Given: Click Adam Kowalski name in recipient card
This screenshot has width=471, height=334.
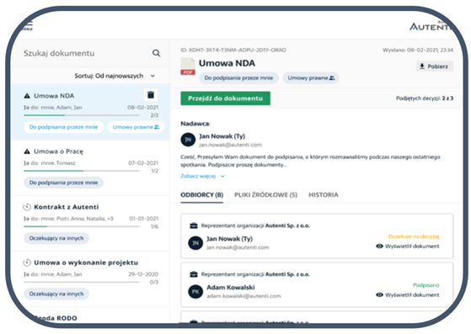Looking at the screenshot, I should click(231, 288).
